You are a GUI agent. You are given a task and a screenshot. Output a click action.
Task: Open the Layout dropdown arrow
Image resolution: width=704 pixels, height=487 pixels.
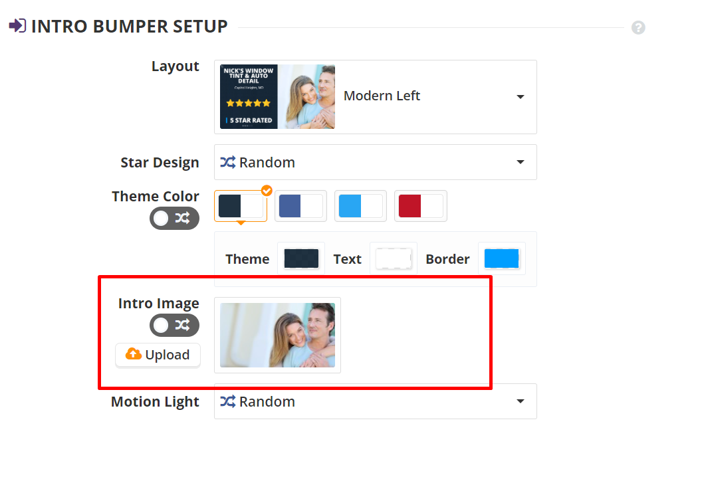(x=521, y=96)
